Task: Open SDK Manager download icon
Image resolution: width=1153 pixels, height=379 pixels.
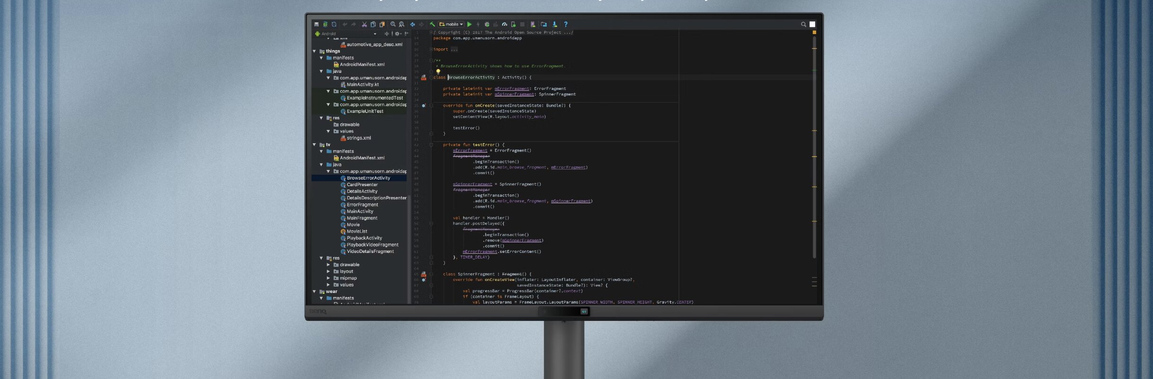Action: tap(555, 24)
